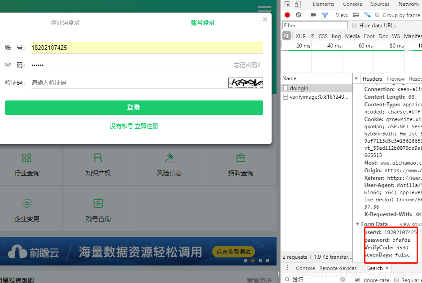Filter requests by Media type
This screenshot has height=283, width=422.
tap(352, 36)
